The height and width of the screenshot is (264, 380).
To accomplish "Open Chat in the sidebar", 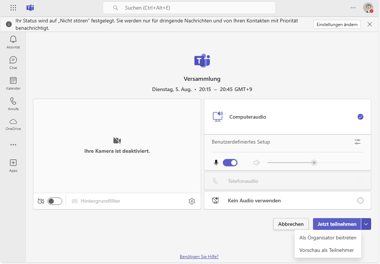I will click(x=13, y=63).
